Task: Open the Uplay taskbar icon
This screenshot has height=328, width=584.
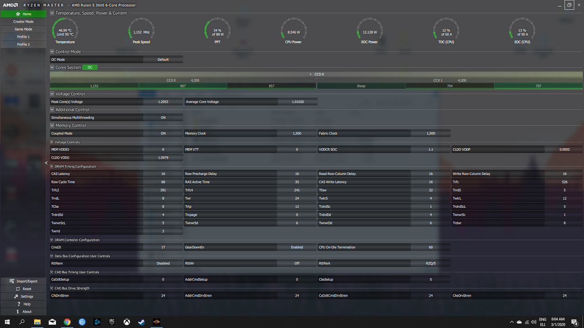Action: point(82,322)
